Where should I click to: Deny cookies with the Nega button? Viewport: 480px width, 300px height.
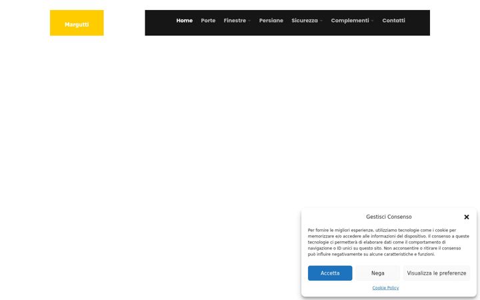click(378, 273)
